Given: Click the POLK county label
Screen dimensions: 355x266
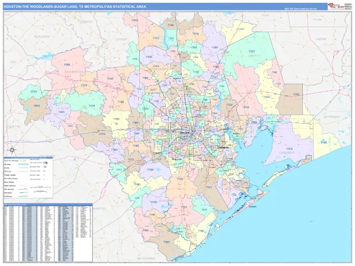Looking at the screenshot, I should coord(265,15).
